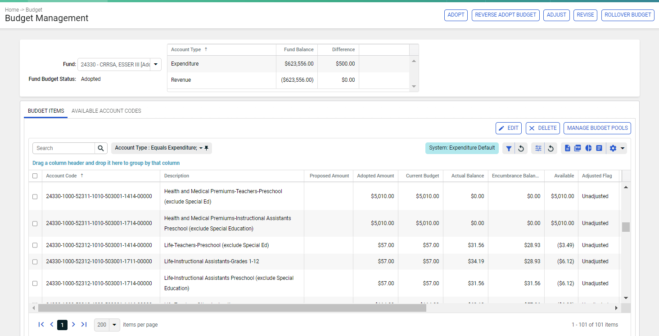Go to the previous page

click(x=52, y=324)
